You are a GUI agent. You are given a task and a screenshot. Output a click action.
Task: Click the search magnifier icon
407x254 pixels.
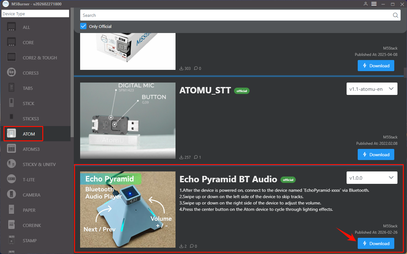[x=395, y=15]
